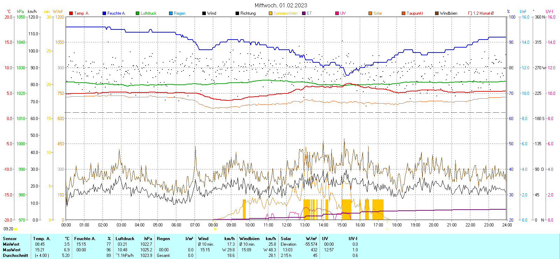Click the black Wind legend square
Viewport: 560px width, 259px height.
pos(204,13)
